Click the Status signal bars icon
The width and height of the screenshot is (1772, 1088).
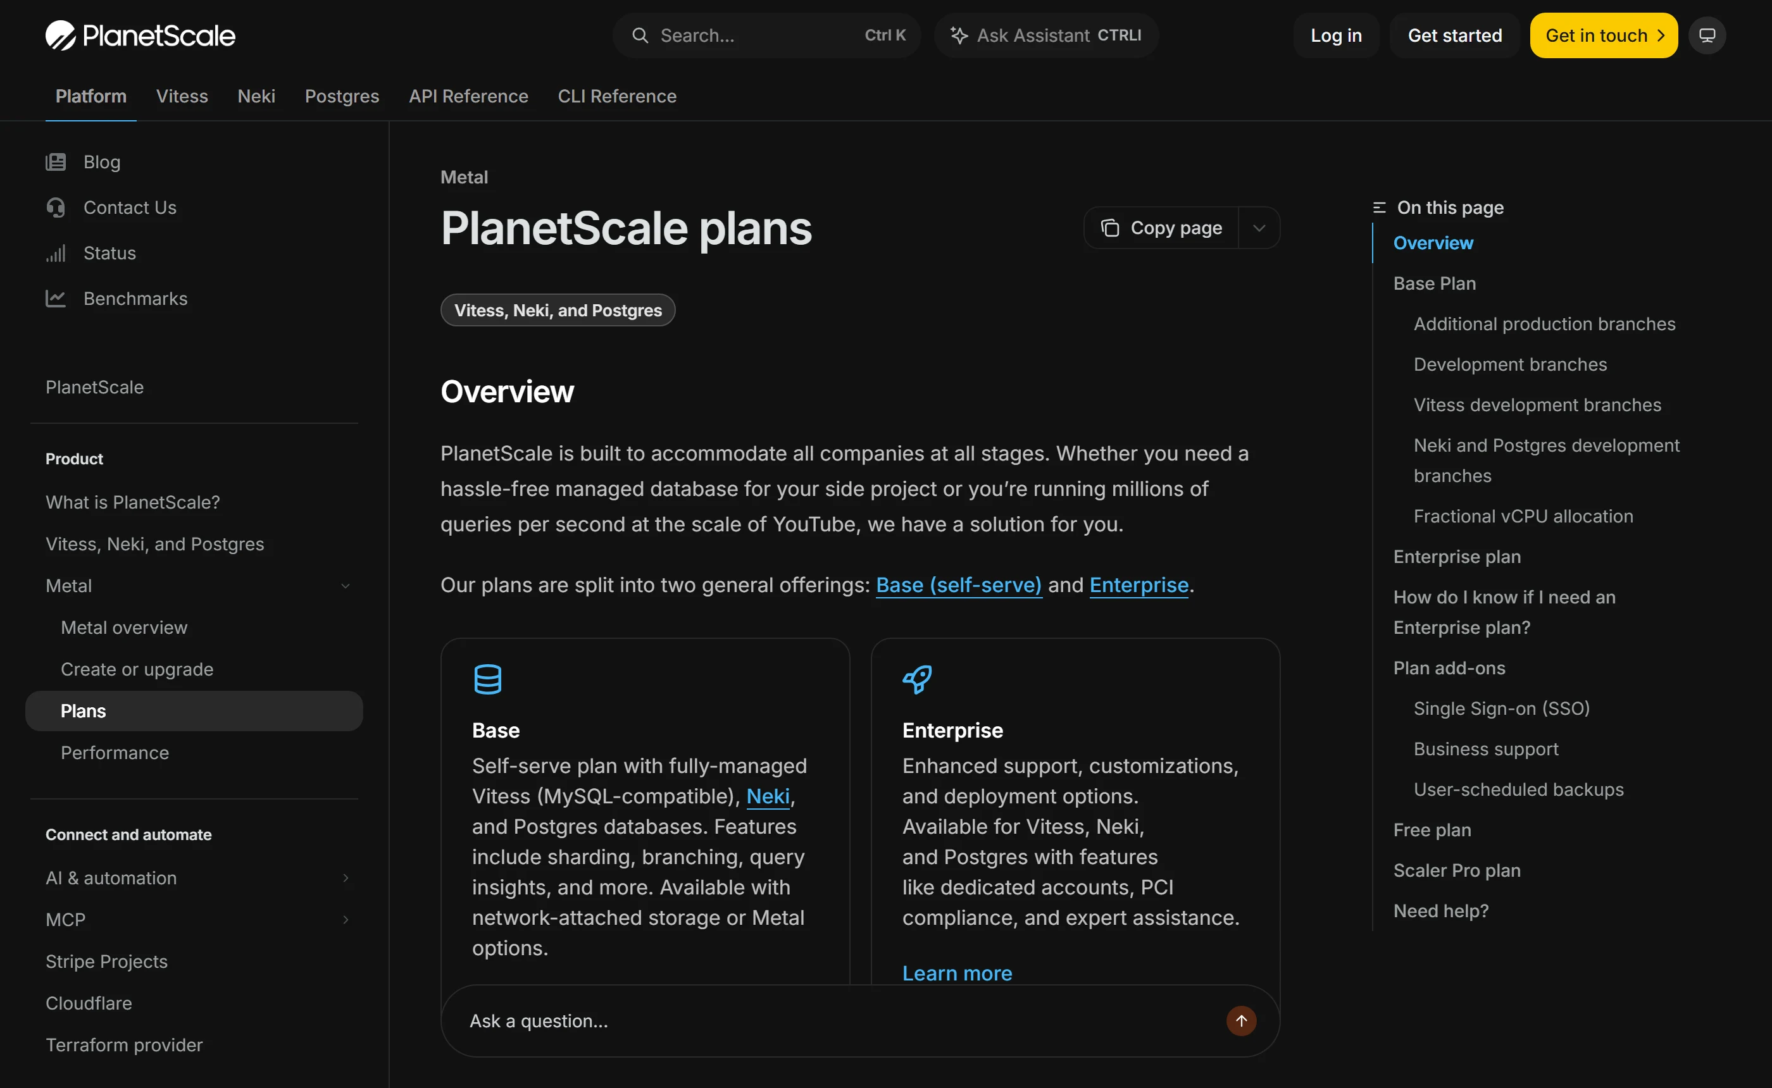point(56,253)
